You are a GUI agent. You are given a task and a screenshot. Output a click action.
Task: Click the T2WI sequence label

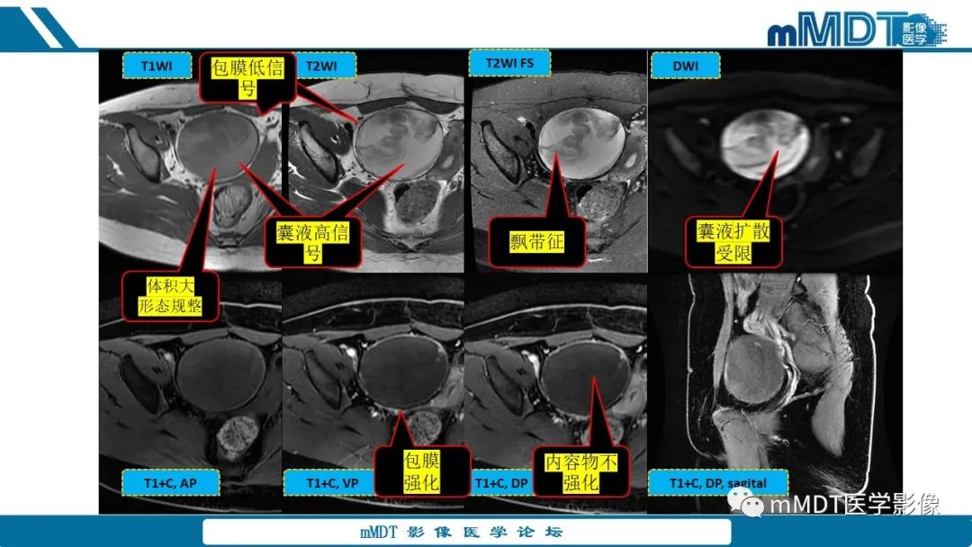point(324,66)
